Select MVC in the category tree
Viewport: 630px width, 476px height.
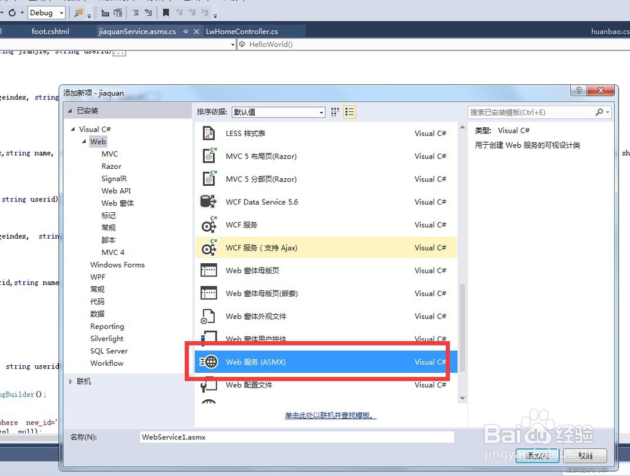coord(110,154)
